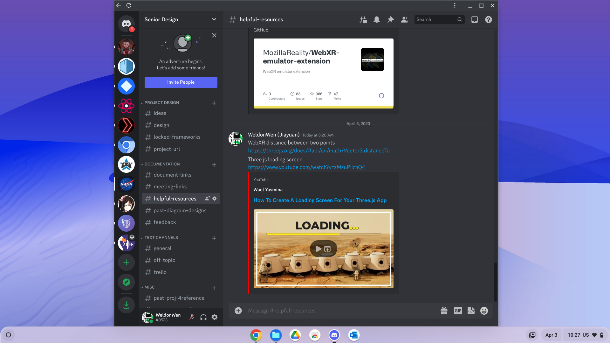Click WeldonWen (Jiayuan) message author name

(x=274, y=135)
